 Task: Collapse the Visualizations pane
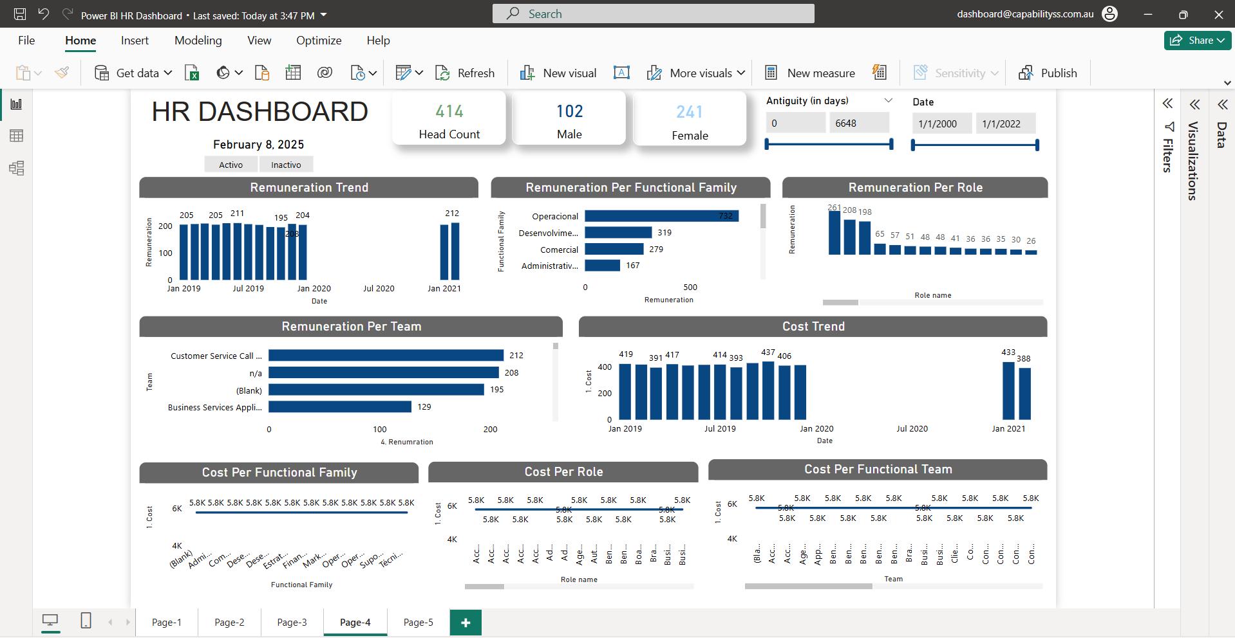1194,104
